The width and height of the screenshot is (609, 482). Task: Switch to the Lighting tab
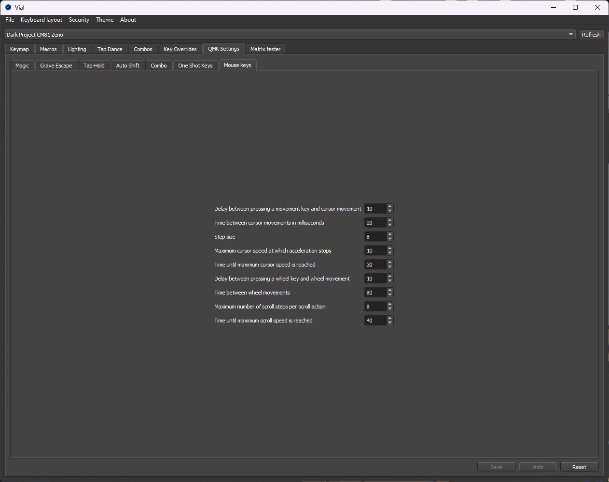coord(77,49)
